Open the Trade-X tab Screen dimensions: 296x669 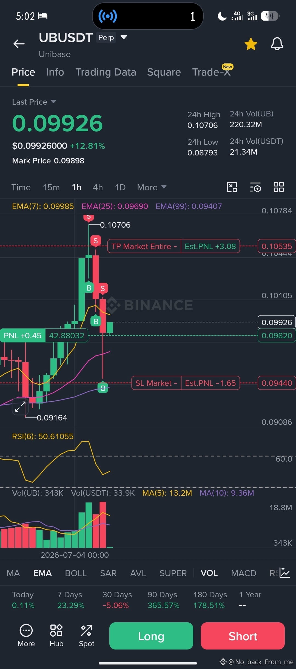[211, 72]
